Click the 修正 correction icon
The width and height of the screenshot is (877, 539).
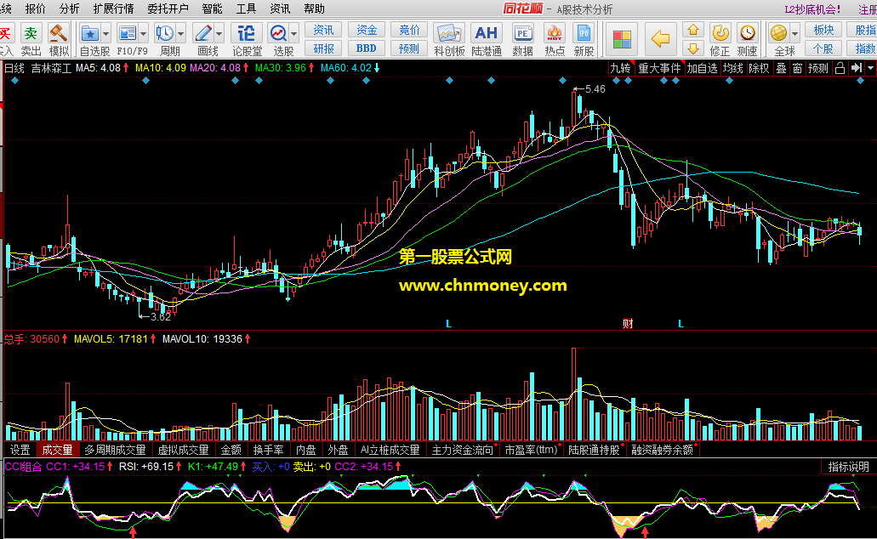(x=720, y=33)
